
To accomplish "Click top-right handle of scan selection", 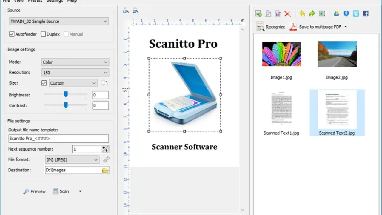I will point(221,58).
